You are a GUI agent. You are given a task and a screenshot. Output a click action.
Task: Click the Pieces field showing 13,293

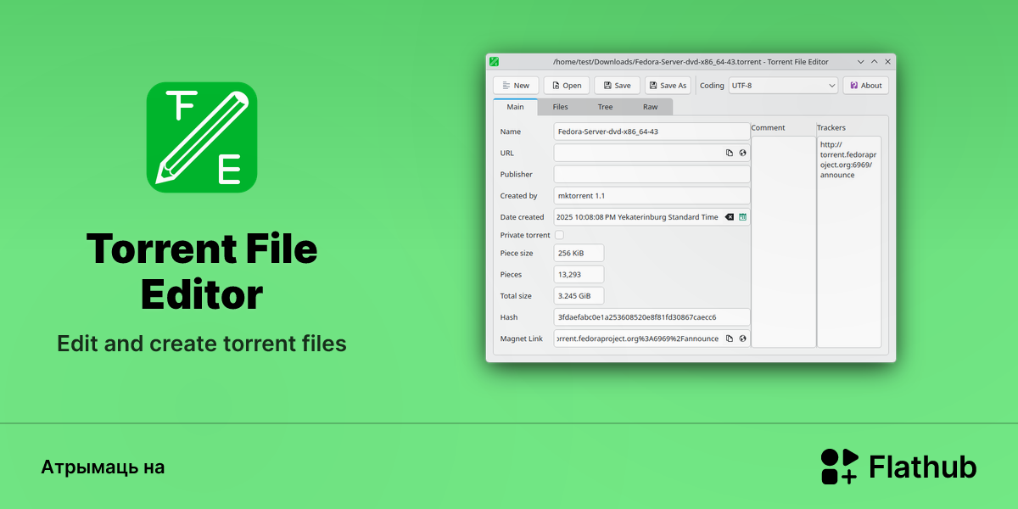(579, 274)
